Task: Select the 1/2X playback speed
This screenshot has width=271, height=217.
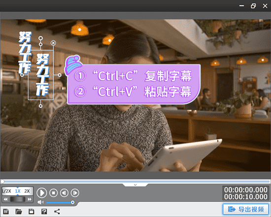Action: (x=6, y=191)
